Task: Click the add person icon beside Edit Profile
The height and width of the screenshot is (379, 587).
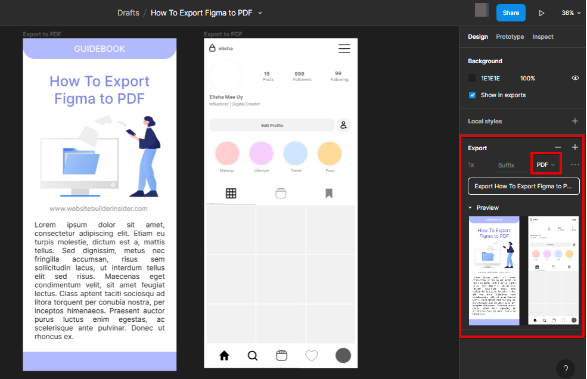Action: 343,125
